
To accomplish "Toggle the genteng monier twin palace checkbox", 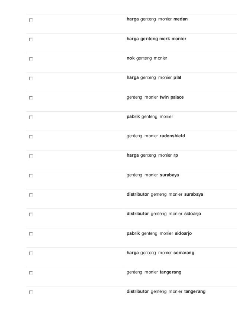I will coord(31,98).
